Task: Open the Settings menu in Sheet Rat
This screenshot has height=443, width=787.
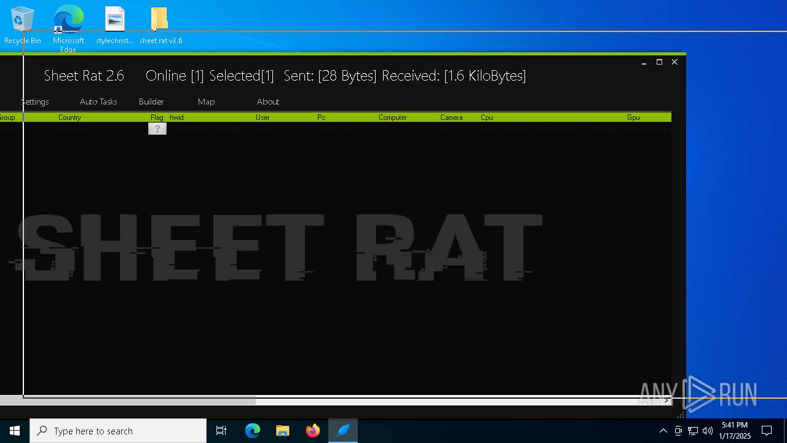Action: [35, 102]
